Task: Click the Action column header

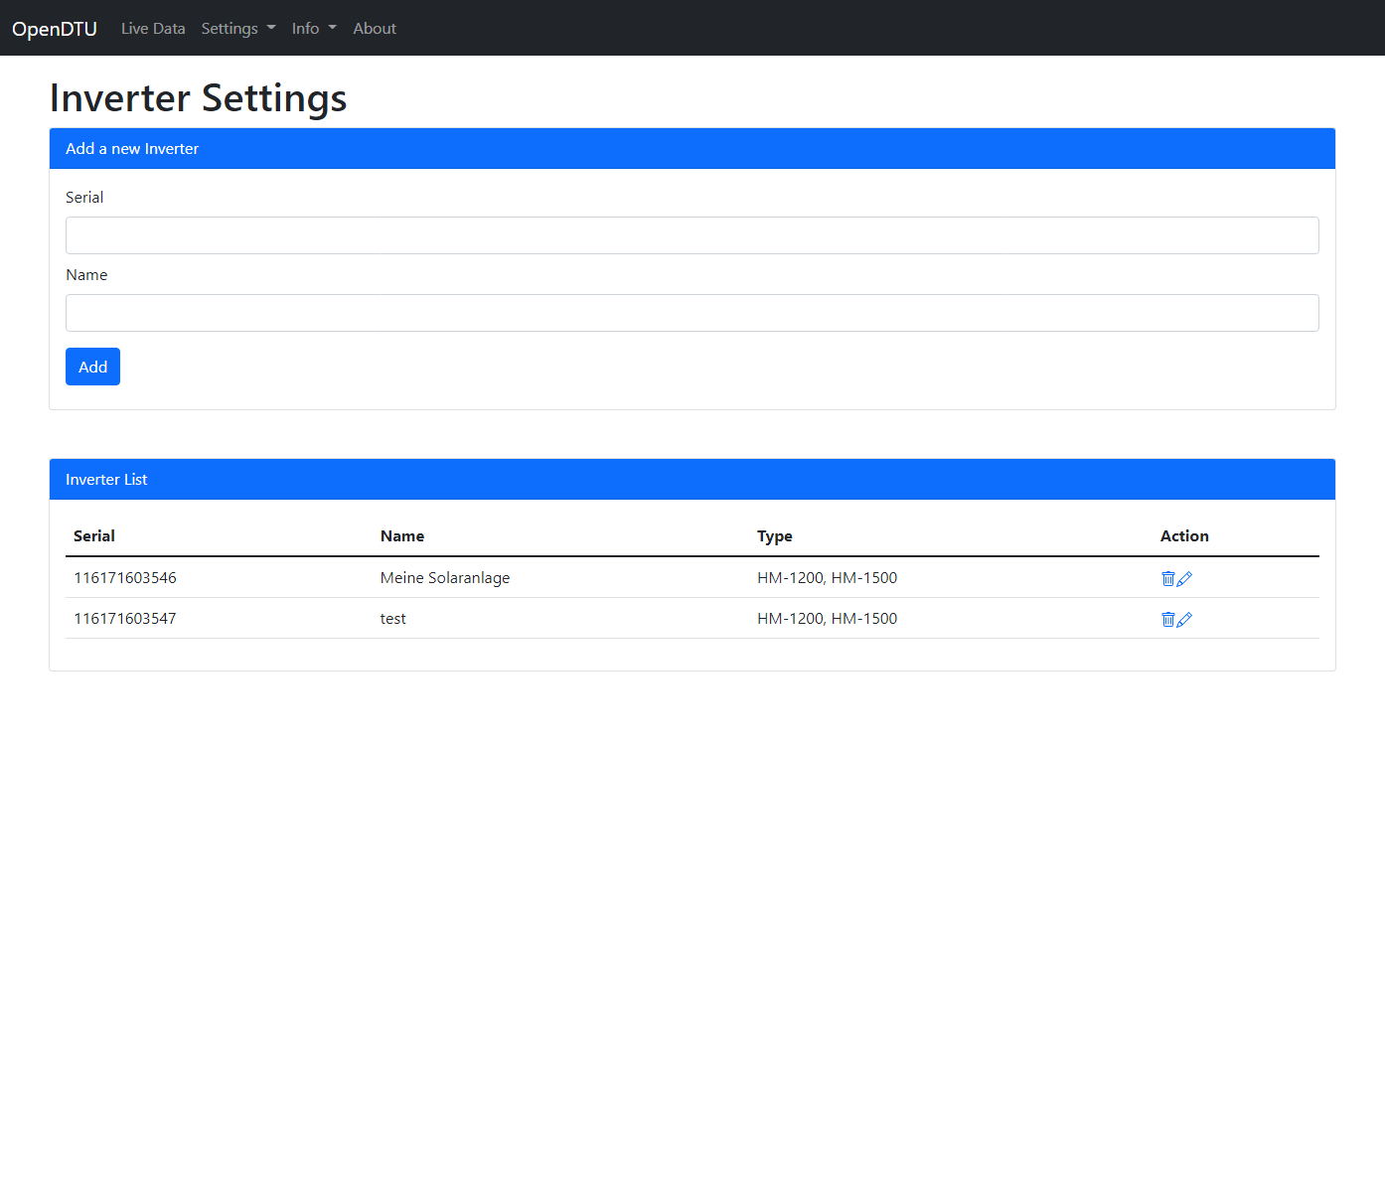Action: [1184, 536]
